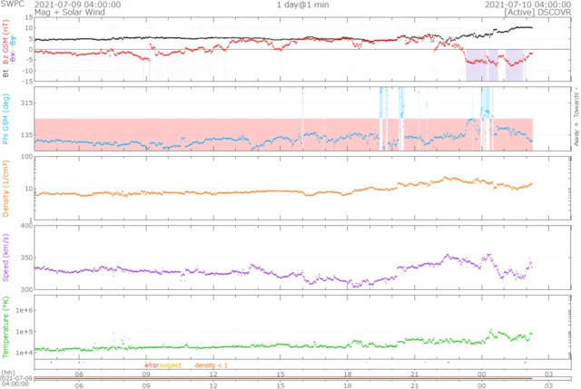Click the Away + Towards - sector label
This screenshot has height=389, width=581.
click(x=576, y=117)
